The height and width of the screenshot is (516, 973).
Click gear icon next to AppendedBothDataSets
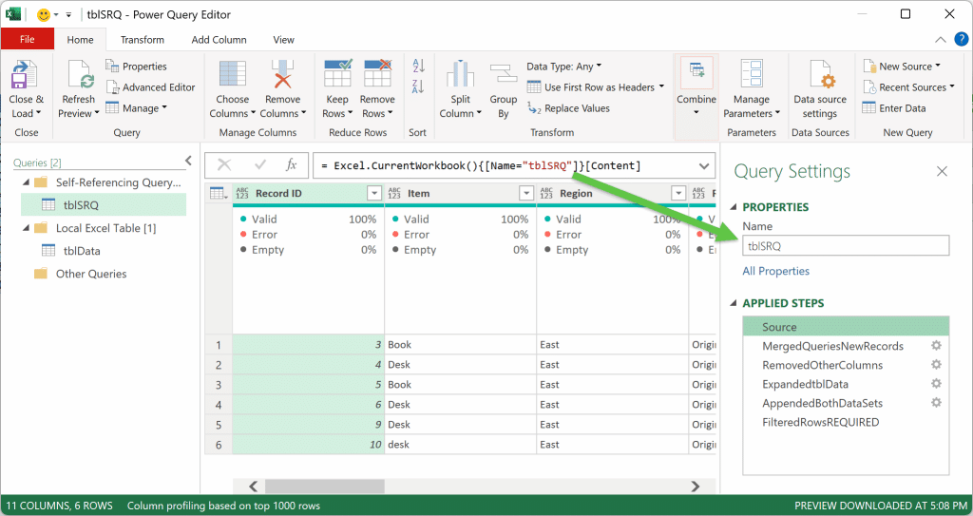936,402
